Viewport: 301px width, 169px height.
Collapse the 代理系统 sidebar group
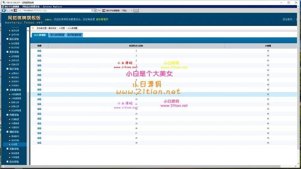point(8,115)
